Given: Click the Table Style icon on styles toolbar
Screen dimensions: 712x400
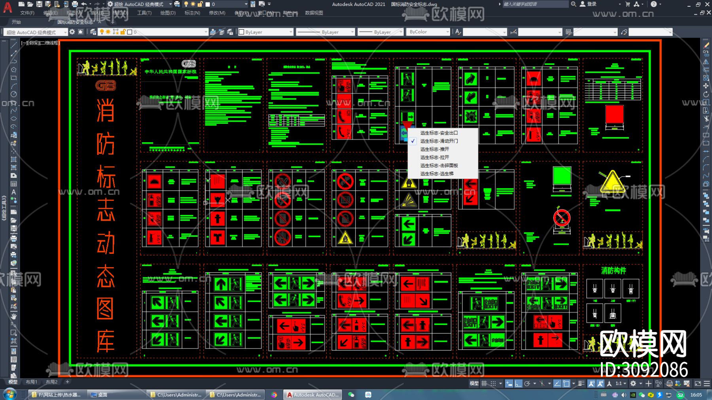Looking at the screenshot, I should click(x=568, y=32).
